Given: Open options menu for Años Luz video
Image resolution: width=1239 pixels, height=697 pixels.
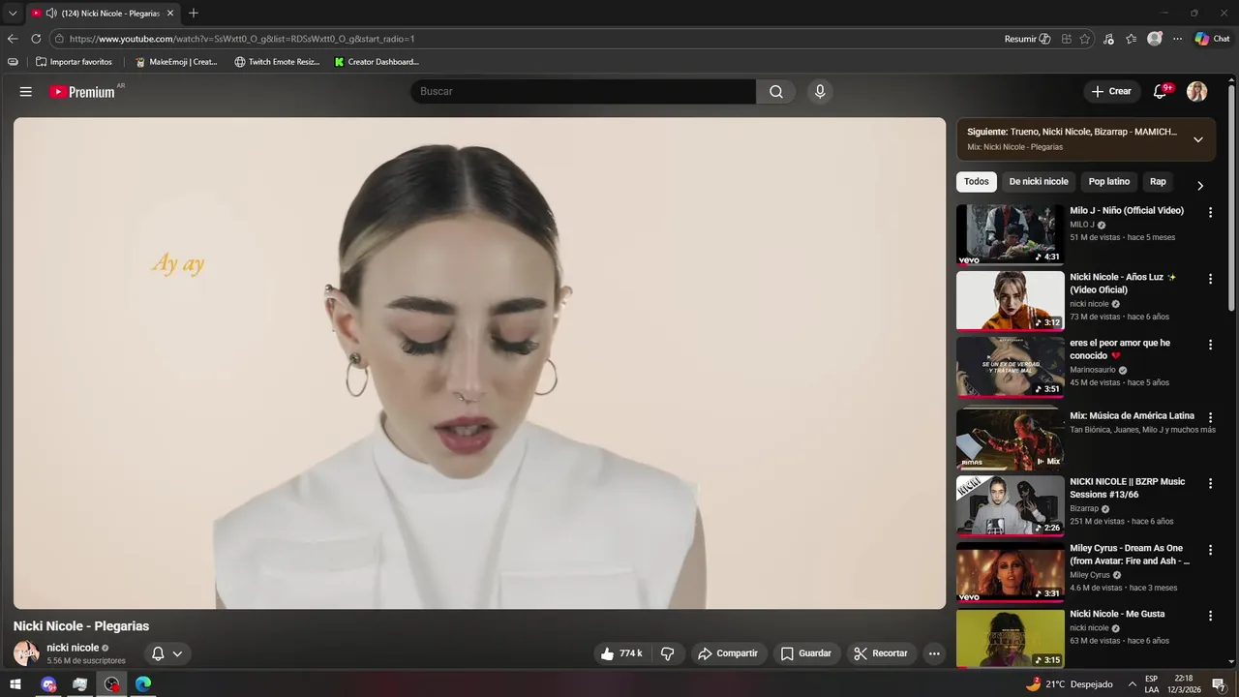Looking at the screenshot, I should click(1210, 279).
